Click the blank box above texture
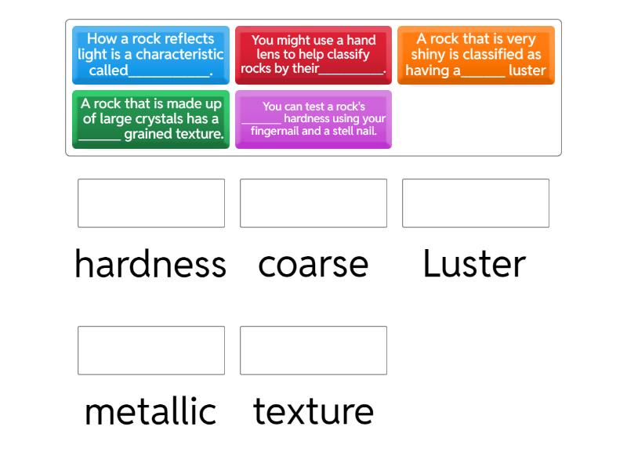This screenshot has height=470, width=627. [x=313, y=350]
